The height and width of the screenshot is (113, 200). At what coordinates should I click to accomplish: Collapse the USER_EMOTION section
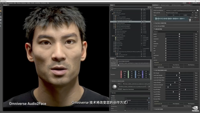154,29
